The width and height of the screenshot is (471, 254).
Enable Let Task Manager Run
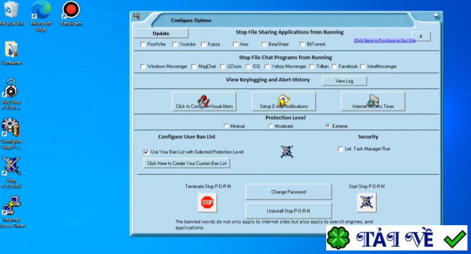click(340, 149)
